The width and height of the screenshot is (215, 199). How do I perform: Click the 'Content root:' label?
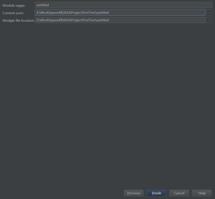[13, 13]
